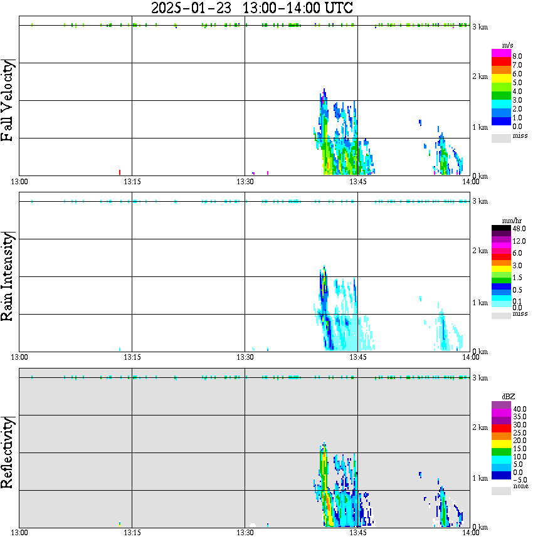
Task: Pick the pink 6.0 mm/hr legend swatch
Action: point(501,251)
